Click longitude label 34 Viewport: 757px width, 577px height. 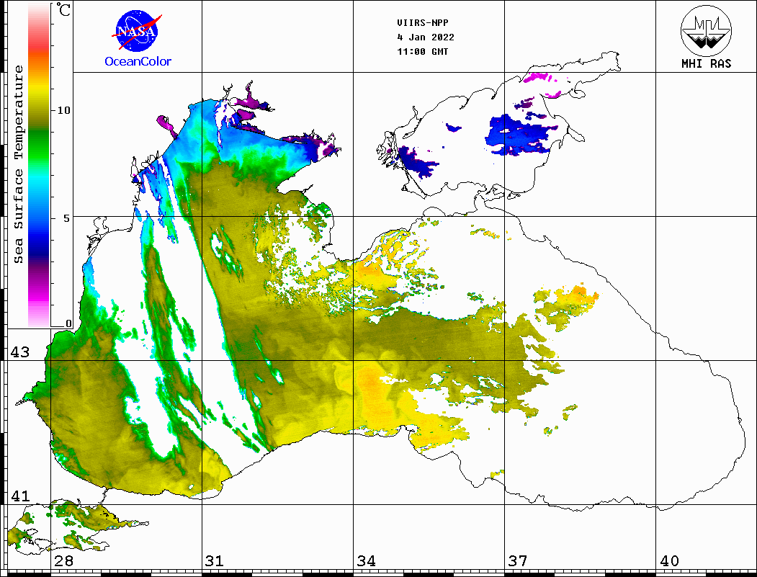(x=367, y=560)
